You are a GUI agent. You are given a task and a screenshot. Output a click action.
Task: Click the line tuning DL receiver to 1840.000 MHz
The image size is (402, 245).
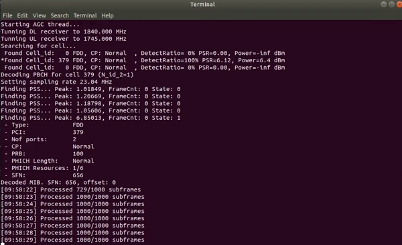pyautogui.click(x=64, y=31)
